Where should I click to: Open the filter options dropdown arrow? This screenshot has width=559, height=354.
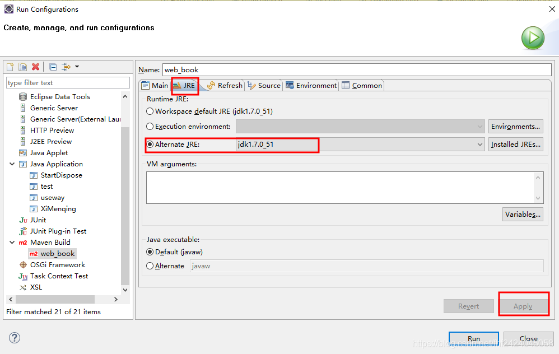pyautogui.click(x=77, y=67)
